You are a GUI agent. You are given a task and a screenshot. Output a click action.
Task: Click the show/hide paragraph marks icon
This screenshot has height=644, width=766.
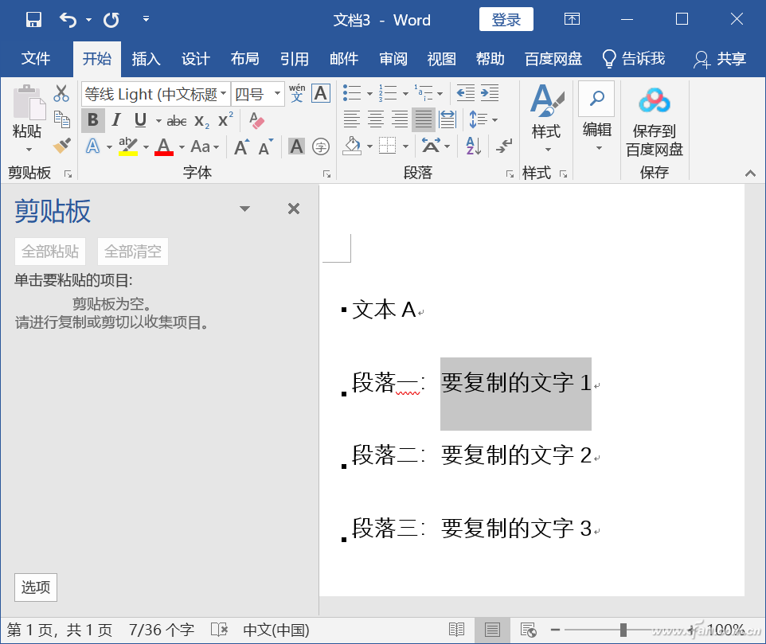coord(504,147)
